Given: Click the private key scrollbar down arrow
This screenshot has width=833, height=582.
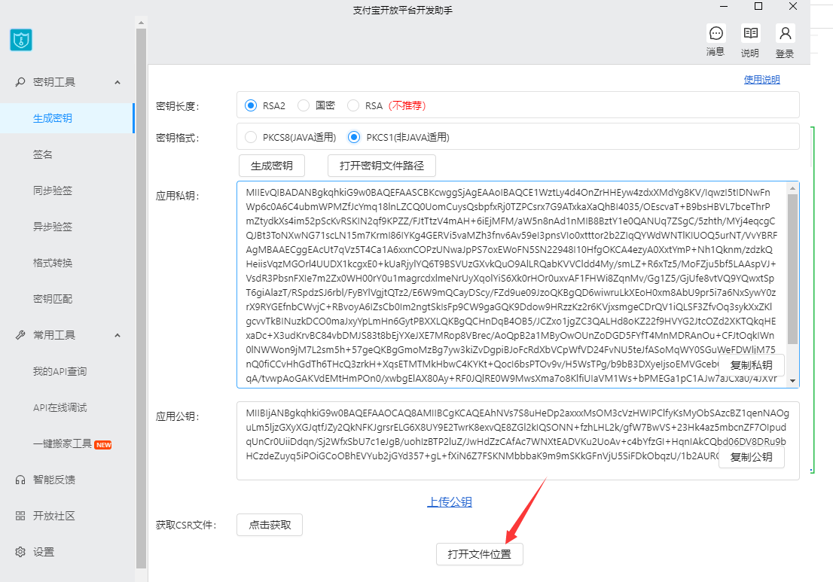Looking at the screenshot, I should tap(792, 381).
